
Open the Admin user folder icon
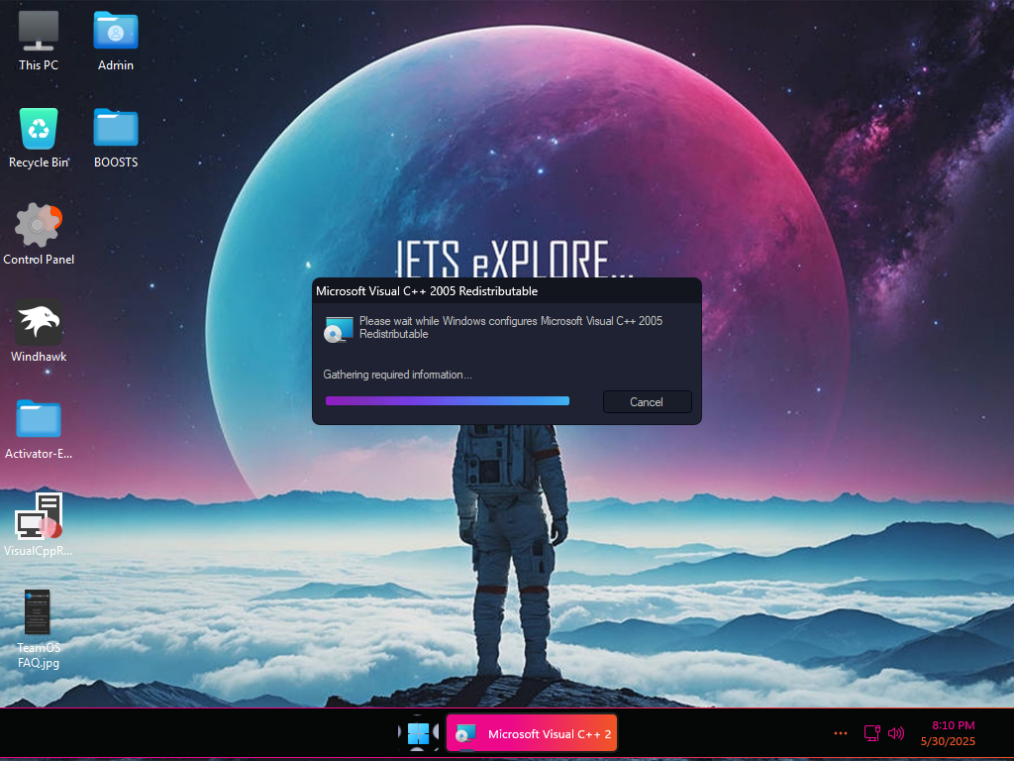(116, 31)
